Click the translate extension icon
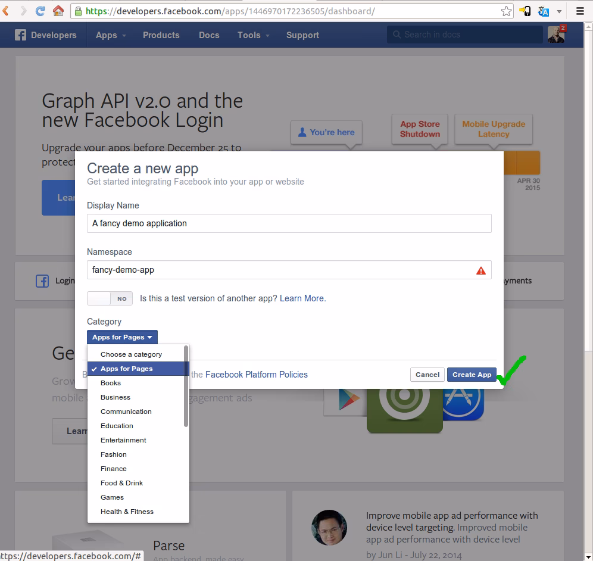This screenshot has width=593, height=561. [x=543, y=11]
